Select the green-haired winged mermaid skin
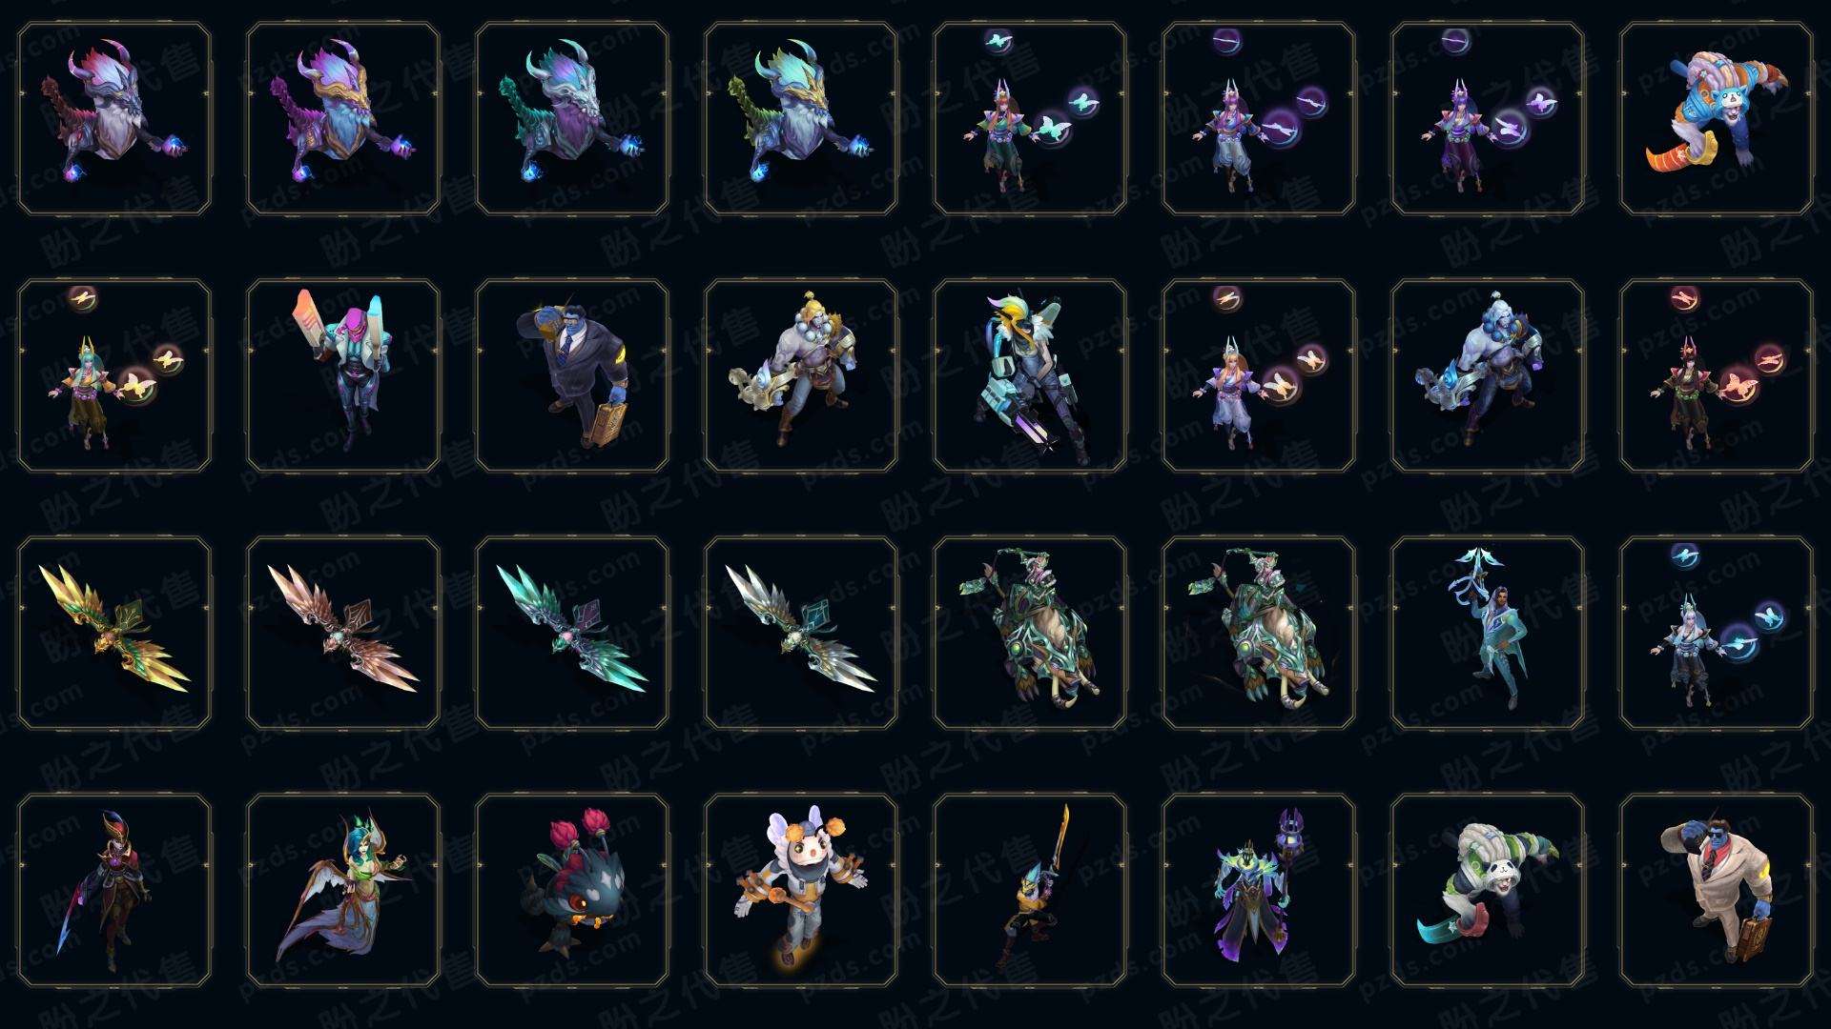The height and width of the screenshot is (1029, 1831). click(x=343, y=890)
